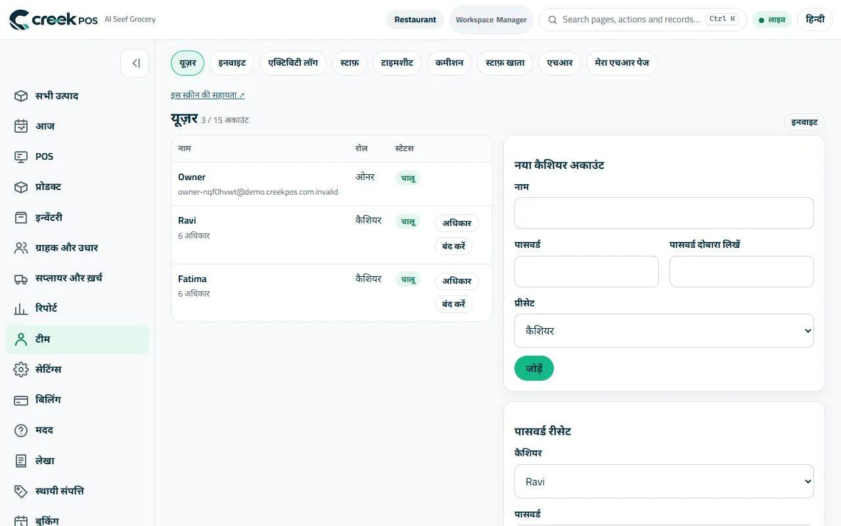Open Workspace Manager

(x=491, y=20)
